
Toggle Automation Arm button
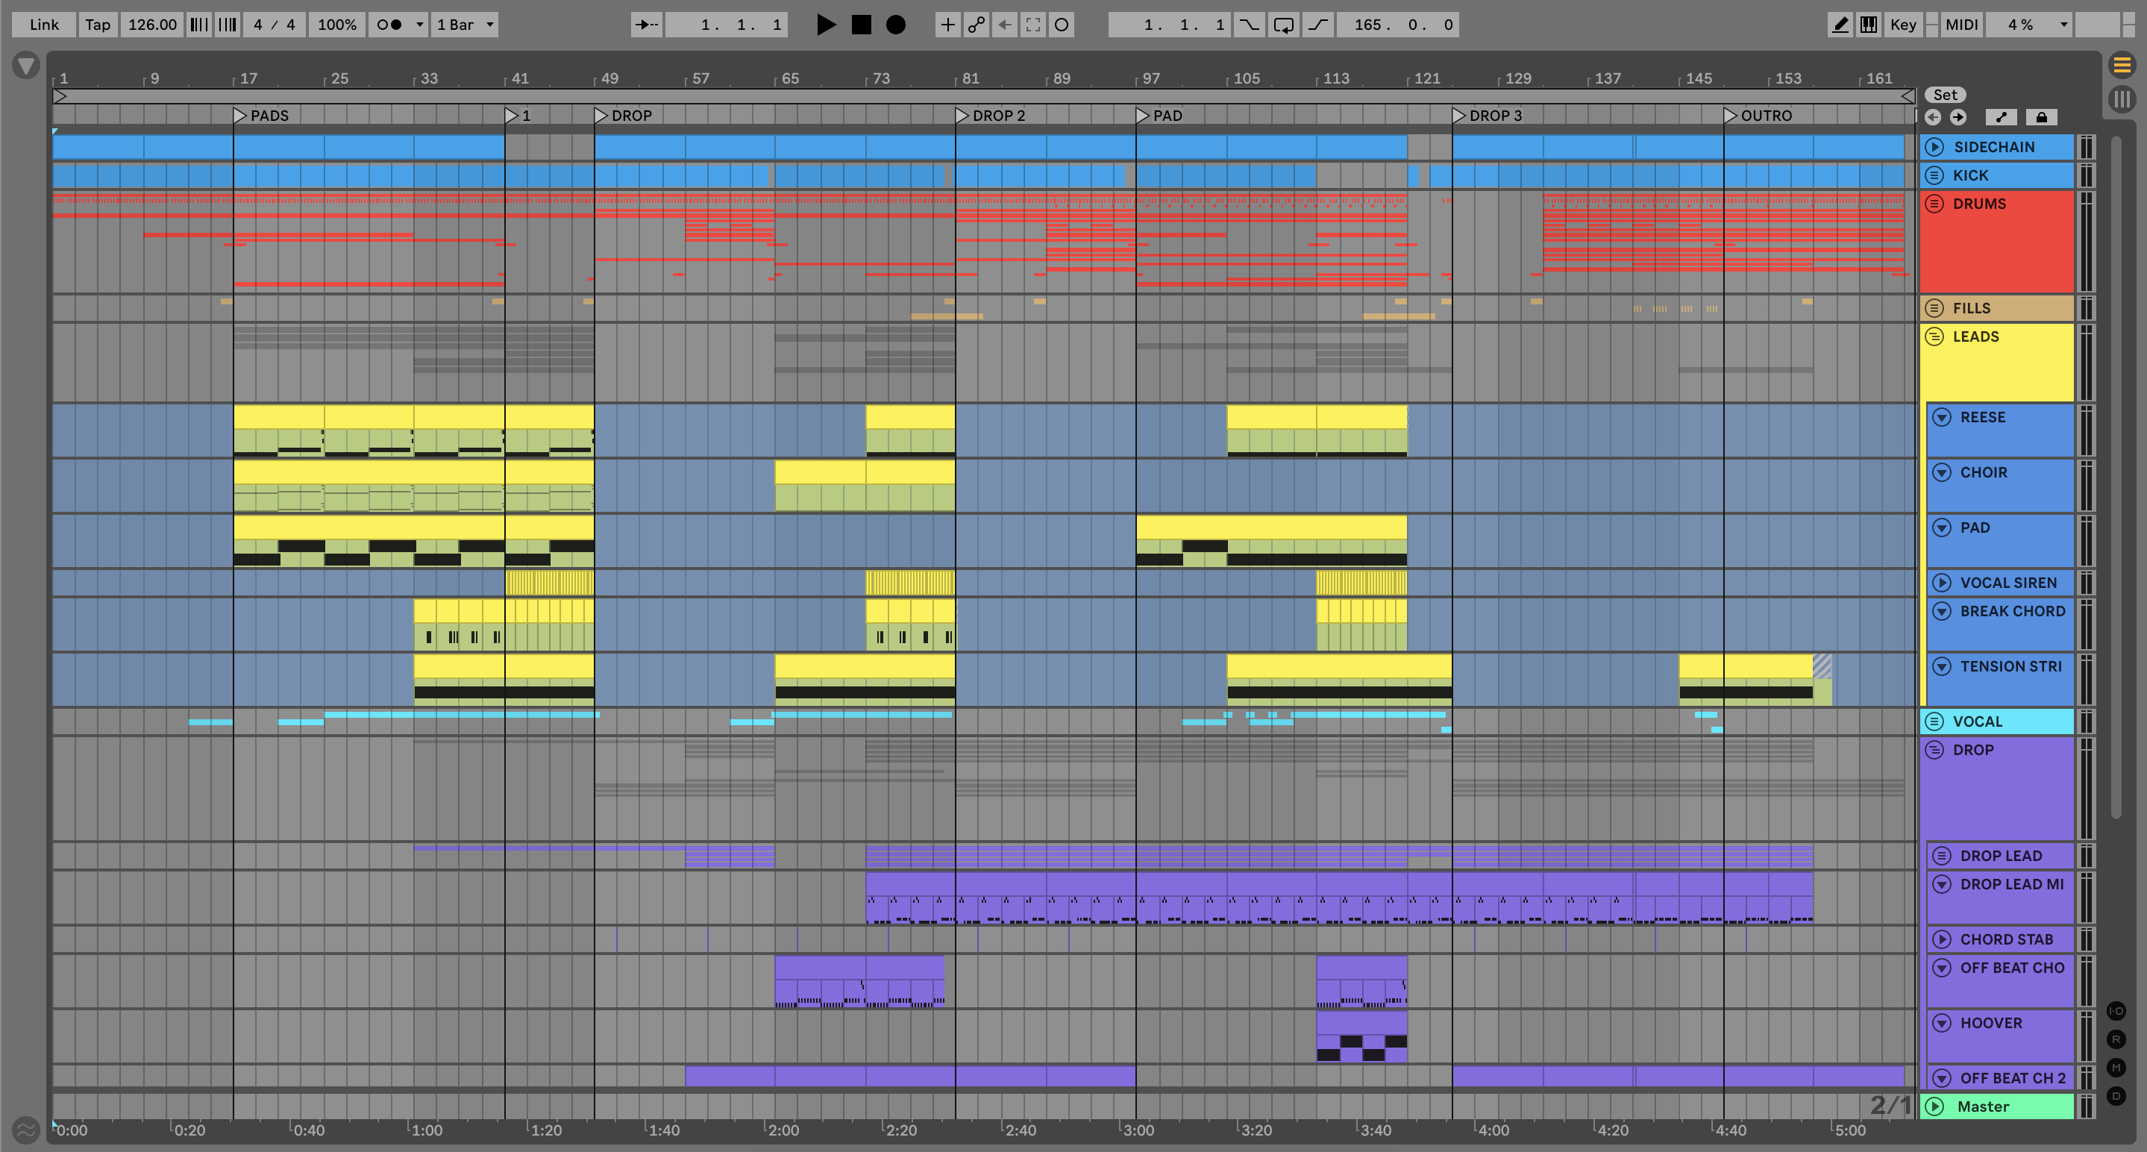(976, 25)
